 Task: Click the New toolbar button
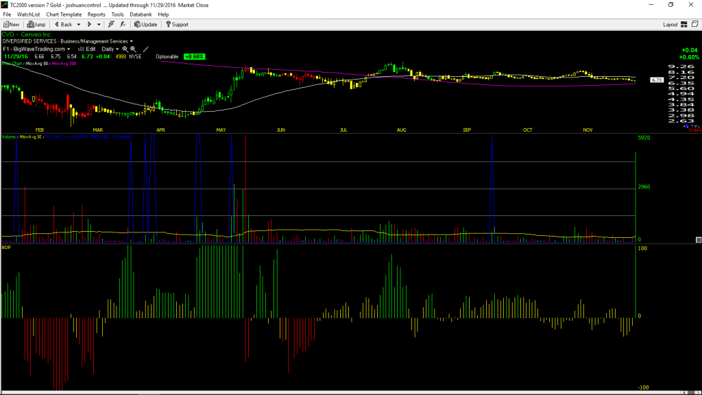coord(12,25)
